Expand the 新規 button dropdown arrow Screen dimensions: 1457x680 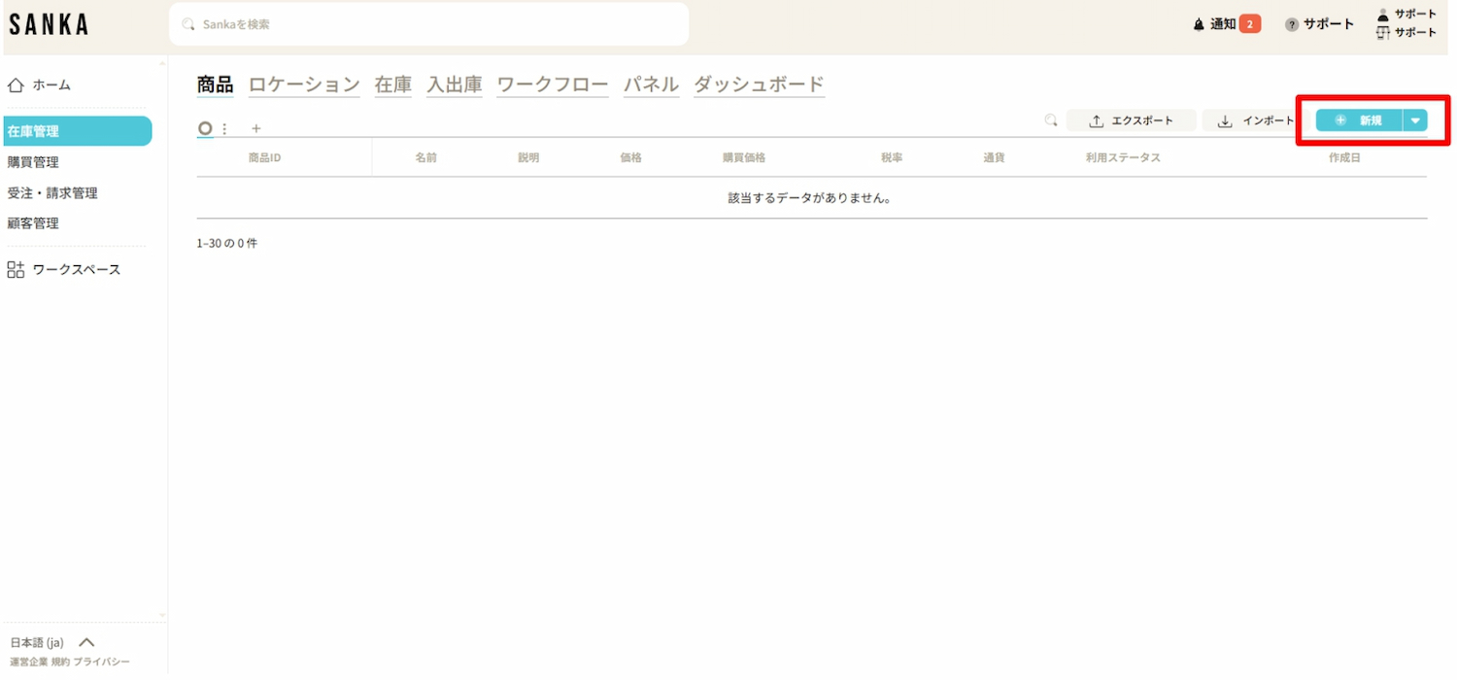1415,120
